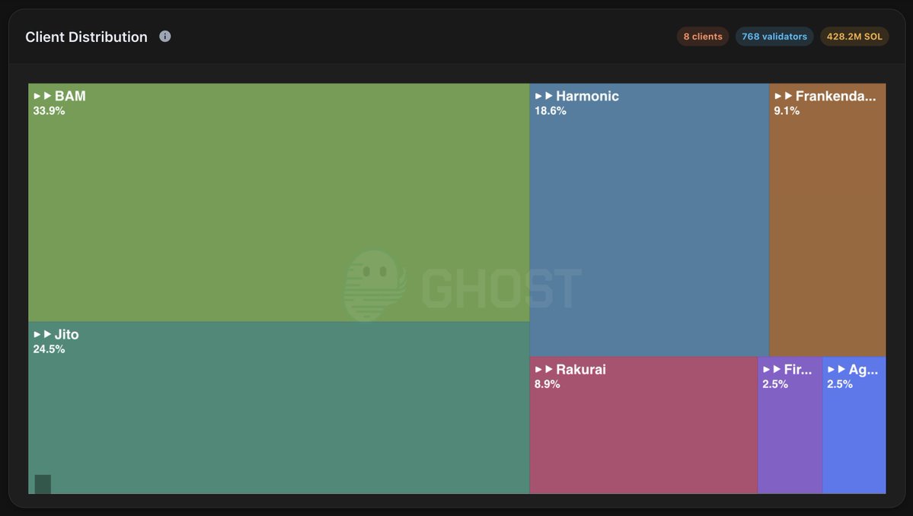Click the 2.5% value under Ag...
Viewport: 913px width, 516px height.
pyautogui.click(x=840, y=384)
